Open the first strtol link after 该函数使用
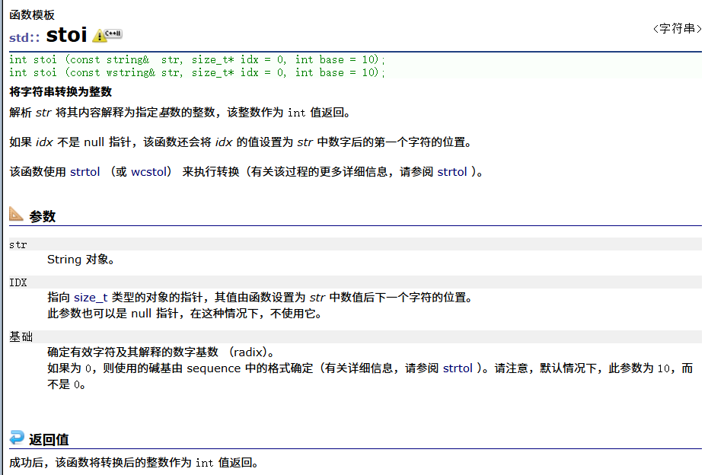This screenshot has width=708, height=475. pyautogui.click(x=85, y=172)
